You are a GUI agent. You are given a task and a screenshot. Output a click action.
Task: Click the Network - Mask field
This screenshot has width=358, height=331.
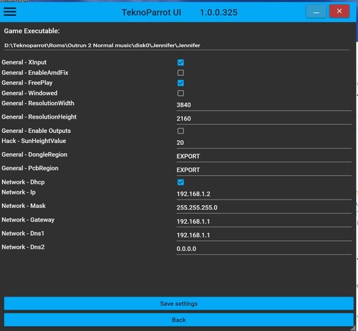coord(264,207)
